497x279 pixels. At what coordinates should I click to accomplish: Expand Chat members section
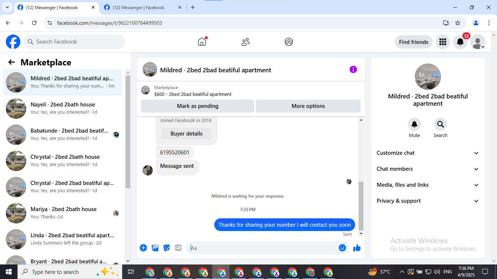[428, 169]
